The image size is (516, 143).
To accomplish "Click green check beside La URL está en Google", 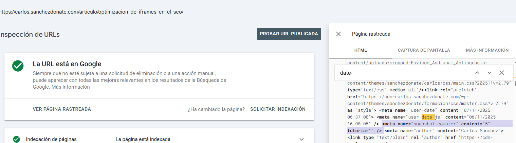I will (18, 66).
